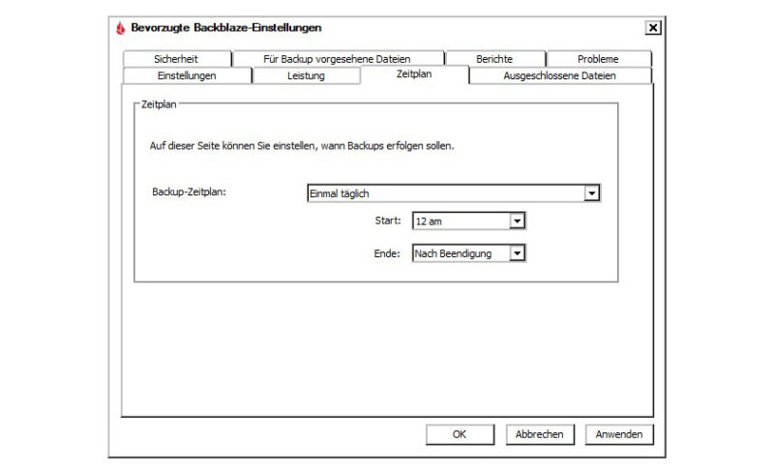Click the Start: label
This screenshot has height=472, width=774.
[388, 221]
